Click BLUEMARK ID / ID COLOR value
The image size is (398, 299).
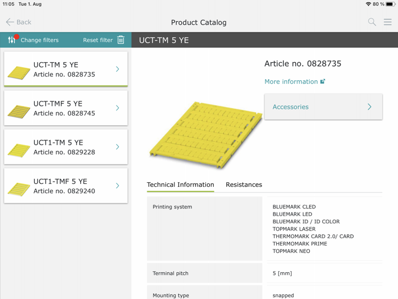click(306, 222)
